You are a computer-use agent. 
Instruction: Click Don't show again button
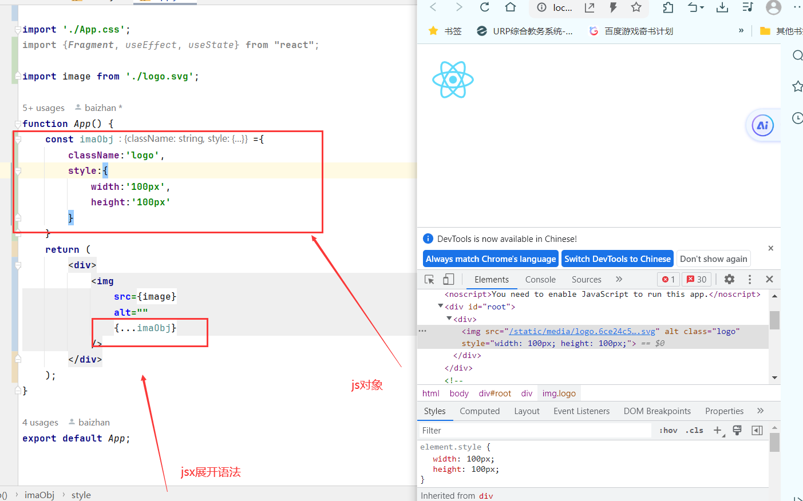[713, 259]
